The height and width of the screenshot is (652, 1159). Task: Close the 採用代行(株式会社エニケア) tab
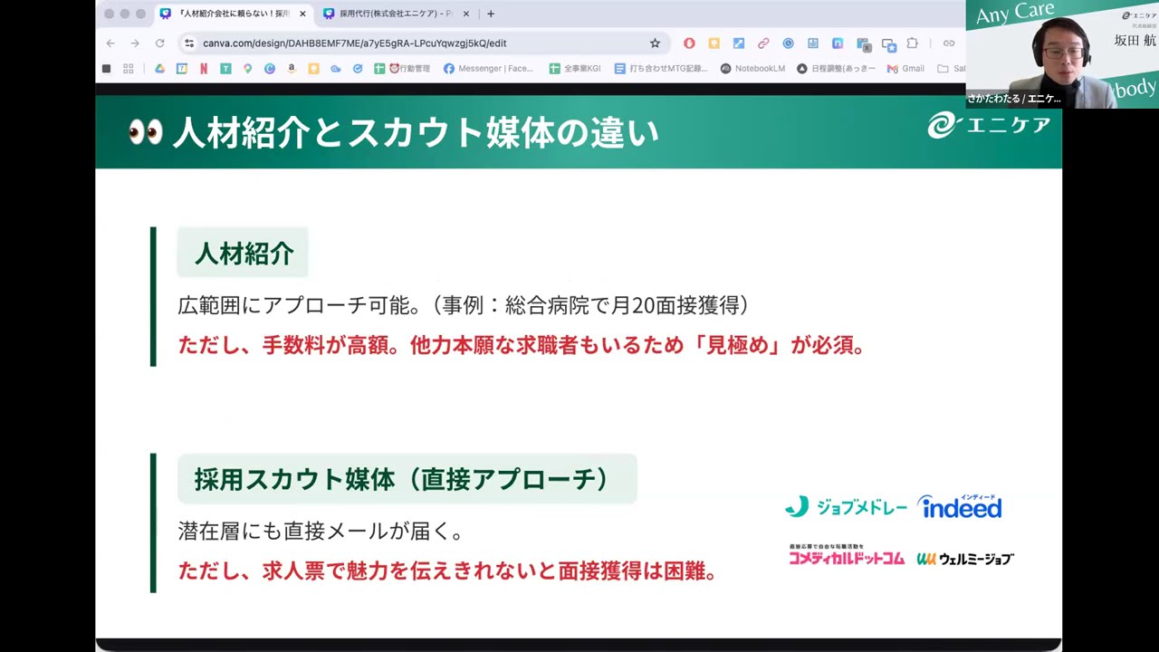466,14
